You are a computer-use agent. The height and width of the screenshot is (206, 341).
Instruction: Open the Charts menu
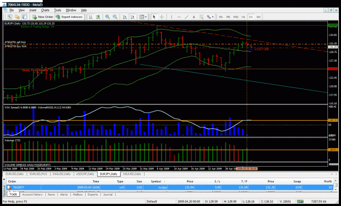pyautogui.click(x=45, y=10)
